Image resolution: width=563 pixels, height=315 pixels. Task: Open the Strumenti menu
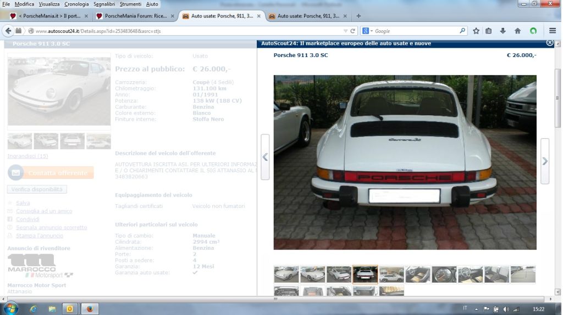pos(130,4)
